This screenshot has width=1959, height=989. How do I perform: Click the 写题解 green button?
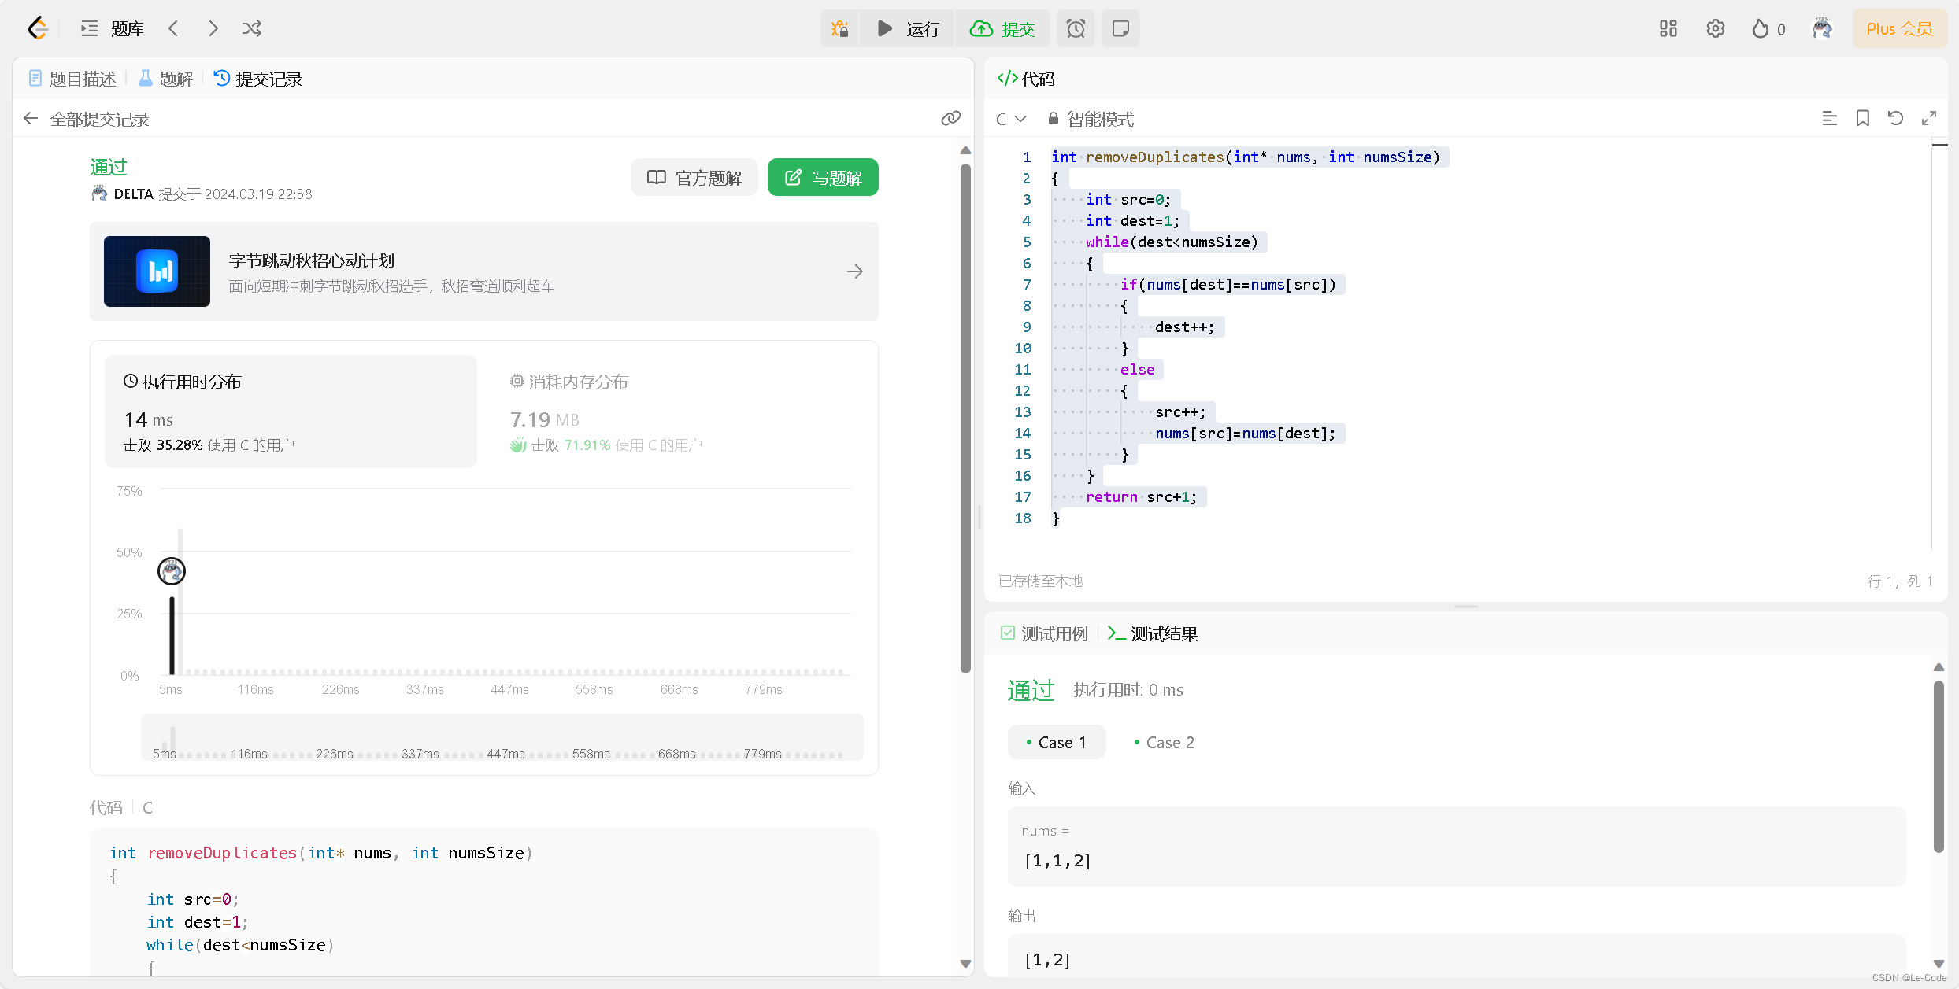(x=823, y=178)
